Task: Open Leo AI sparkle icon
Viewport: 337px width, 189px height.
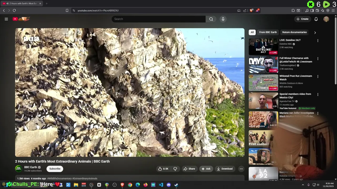Action: 323,10
